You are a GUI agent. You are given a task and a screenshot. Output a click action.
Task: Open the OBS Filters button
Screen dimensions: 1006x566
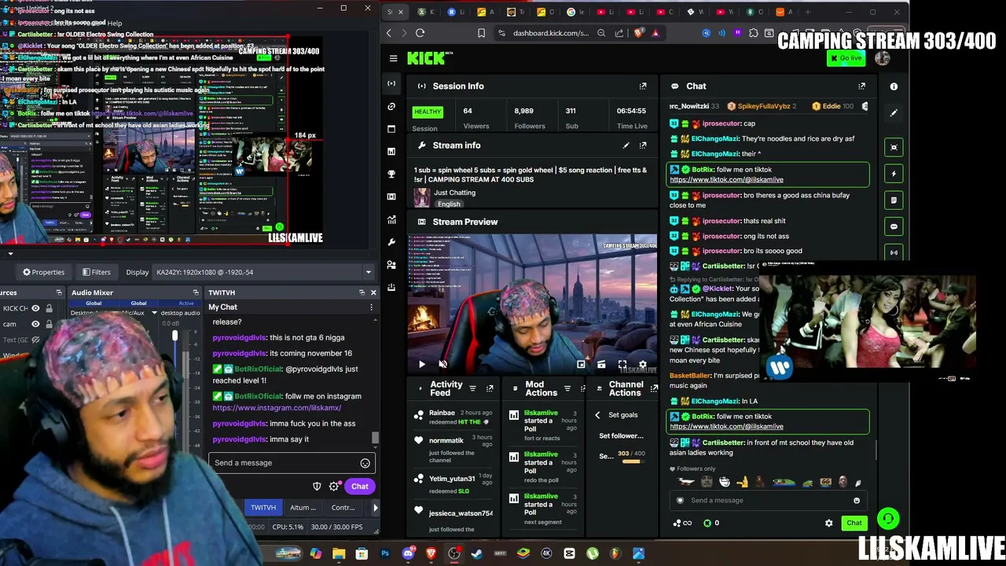coord(97,272)
